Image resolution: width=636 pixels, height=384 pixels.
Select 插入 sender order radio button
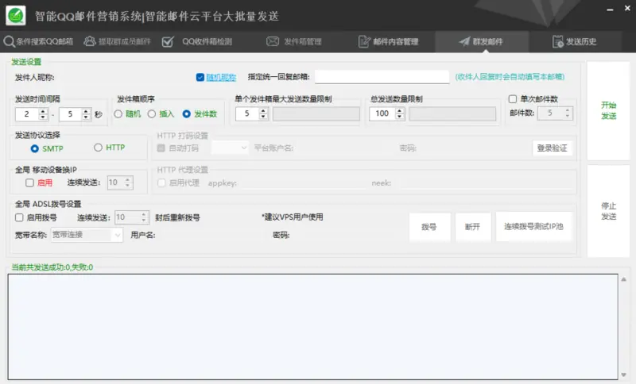[152, 114]
